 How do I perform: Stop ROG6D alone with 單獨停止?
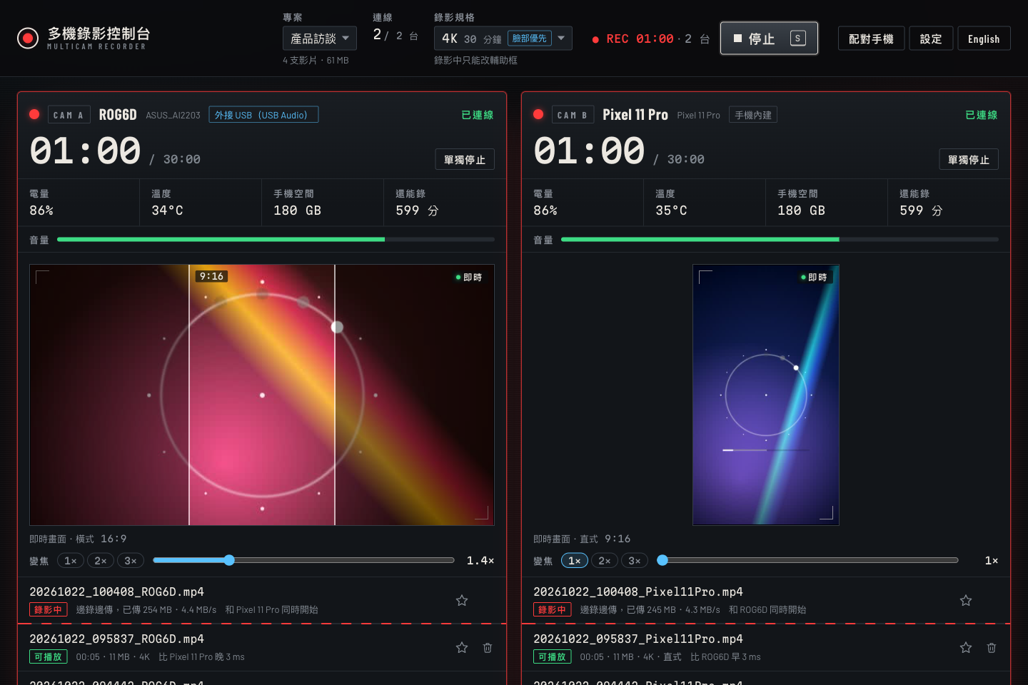point(465,160)
